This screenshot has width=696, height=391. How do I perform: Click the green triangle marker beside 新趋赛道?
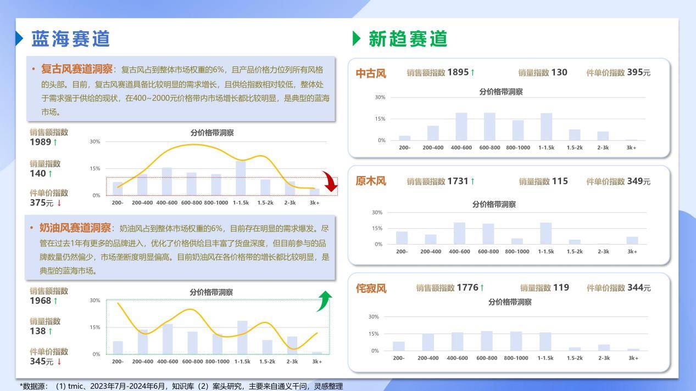pos(356,38)
